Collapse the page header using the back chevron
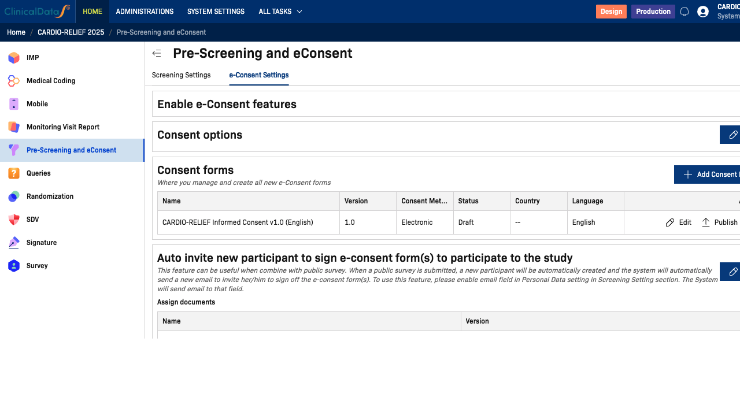 point(156,53)
